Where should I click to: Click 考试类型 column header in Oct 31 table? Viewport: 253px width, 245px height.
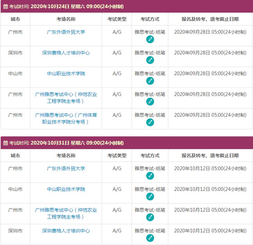117,156
